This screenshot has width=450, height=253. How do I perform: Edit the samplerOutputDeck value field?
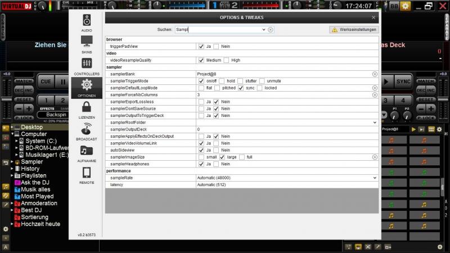click(x=287, y=129)
